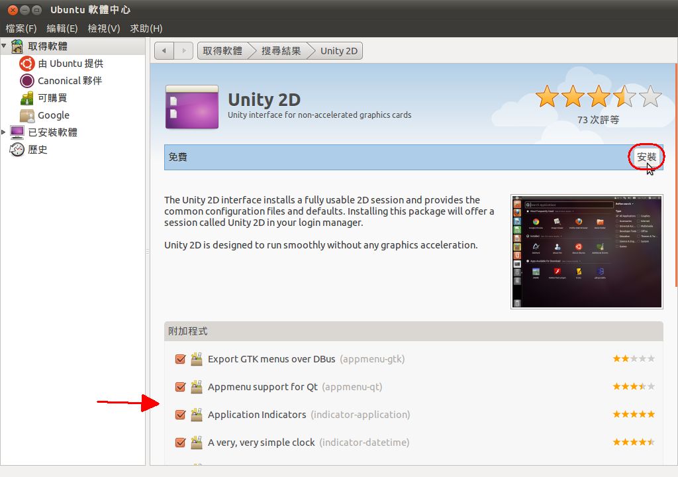The height and width of the screenshot is (477, 678).
Task: Click the Google package icon in sidebar
Action: [26, 115]
